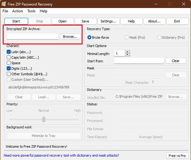Clear the Start from field

point(176,61)
